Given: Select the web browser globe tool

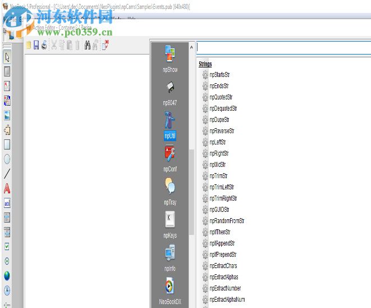Looking at the screenshot, I should [7, 276].
